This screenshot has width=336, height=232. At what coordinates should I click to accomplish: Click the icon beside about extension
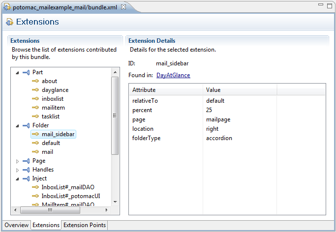click(x=35, y=81)
